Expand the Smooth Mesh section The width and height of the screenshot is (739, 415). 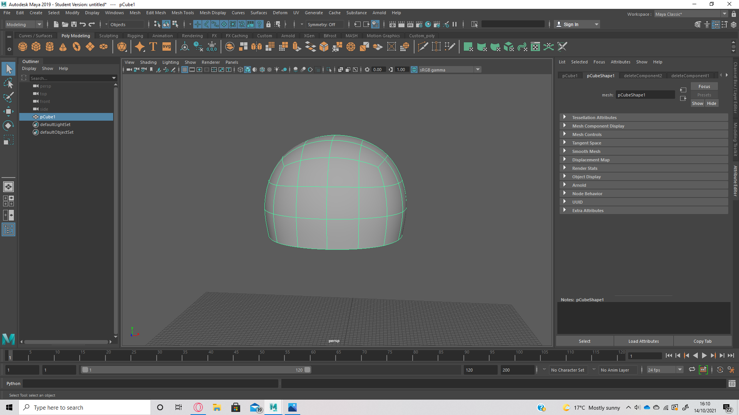[586, 151]
